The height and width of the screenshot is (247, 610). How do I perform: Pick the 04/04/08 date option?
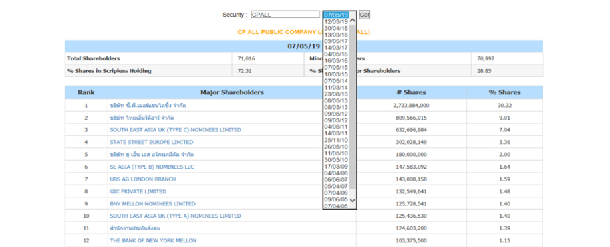coord(336,173)
